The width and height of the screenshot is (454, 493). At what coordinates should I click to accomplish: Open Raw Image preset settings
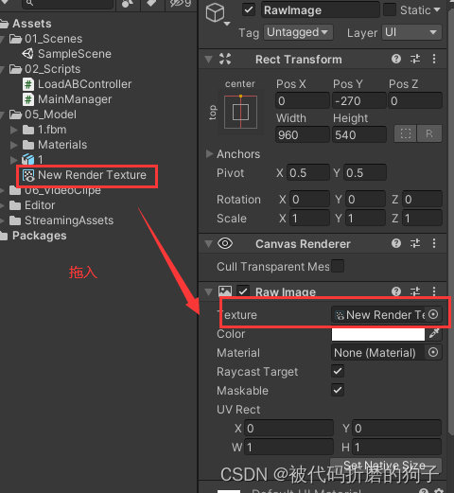[415, 291]
